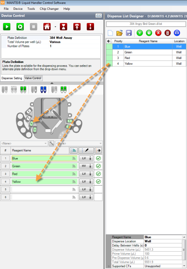Click the wrench settings button
Image resolution: width=187 pixels, height=269 pixels.
(51, 143)
